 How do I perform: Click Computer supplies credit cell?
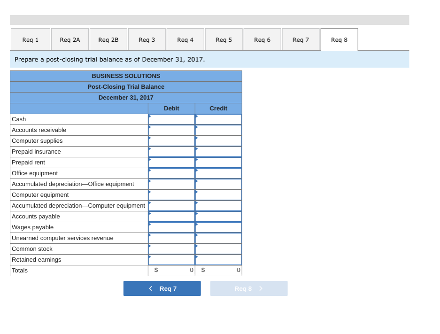218,141
